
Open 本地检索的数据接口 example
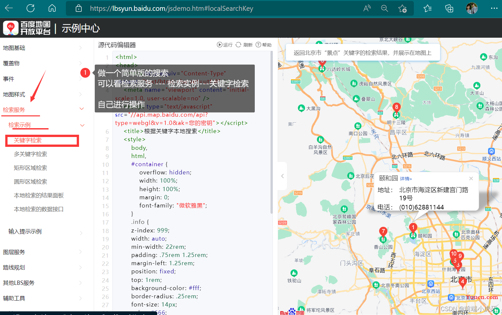(x=39, y=209)
